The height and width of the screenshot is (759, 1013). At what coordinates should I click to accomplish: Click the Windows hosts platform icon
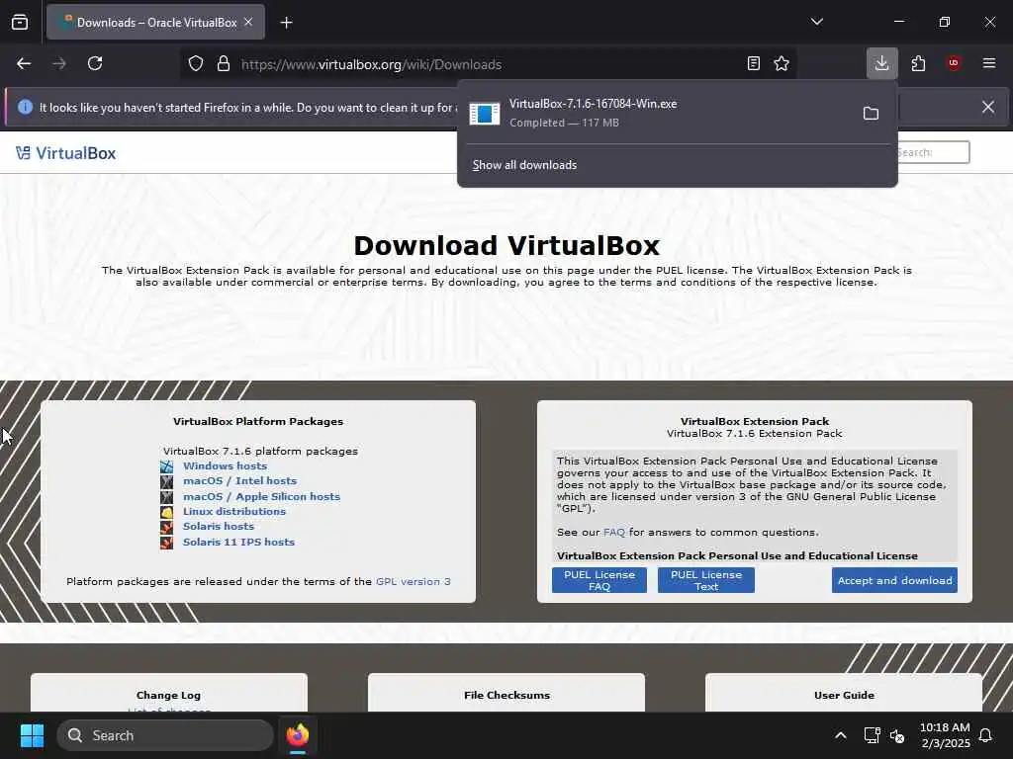pos(166,466)
